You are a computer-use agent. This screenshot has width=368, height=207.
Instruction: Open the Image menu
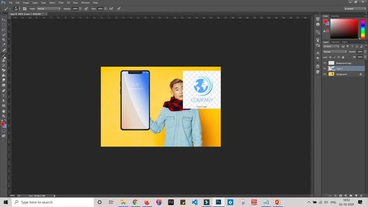pyautogui.click(x=26, y=2)
